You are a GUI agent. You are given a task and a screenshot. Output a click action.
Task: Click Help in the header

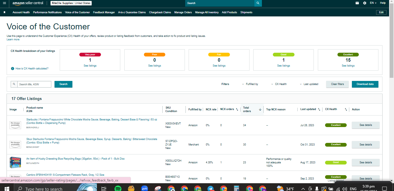coord(383,3)
